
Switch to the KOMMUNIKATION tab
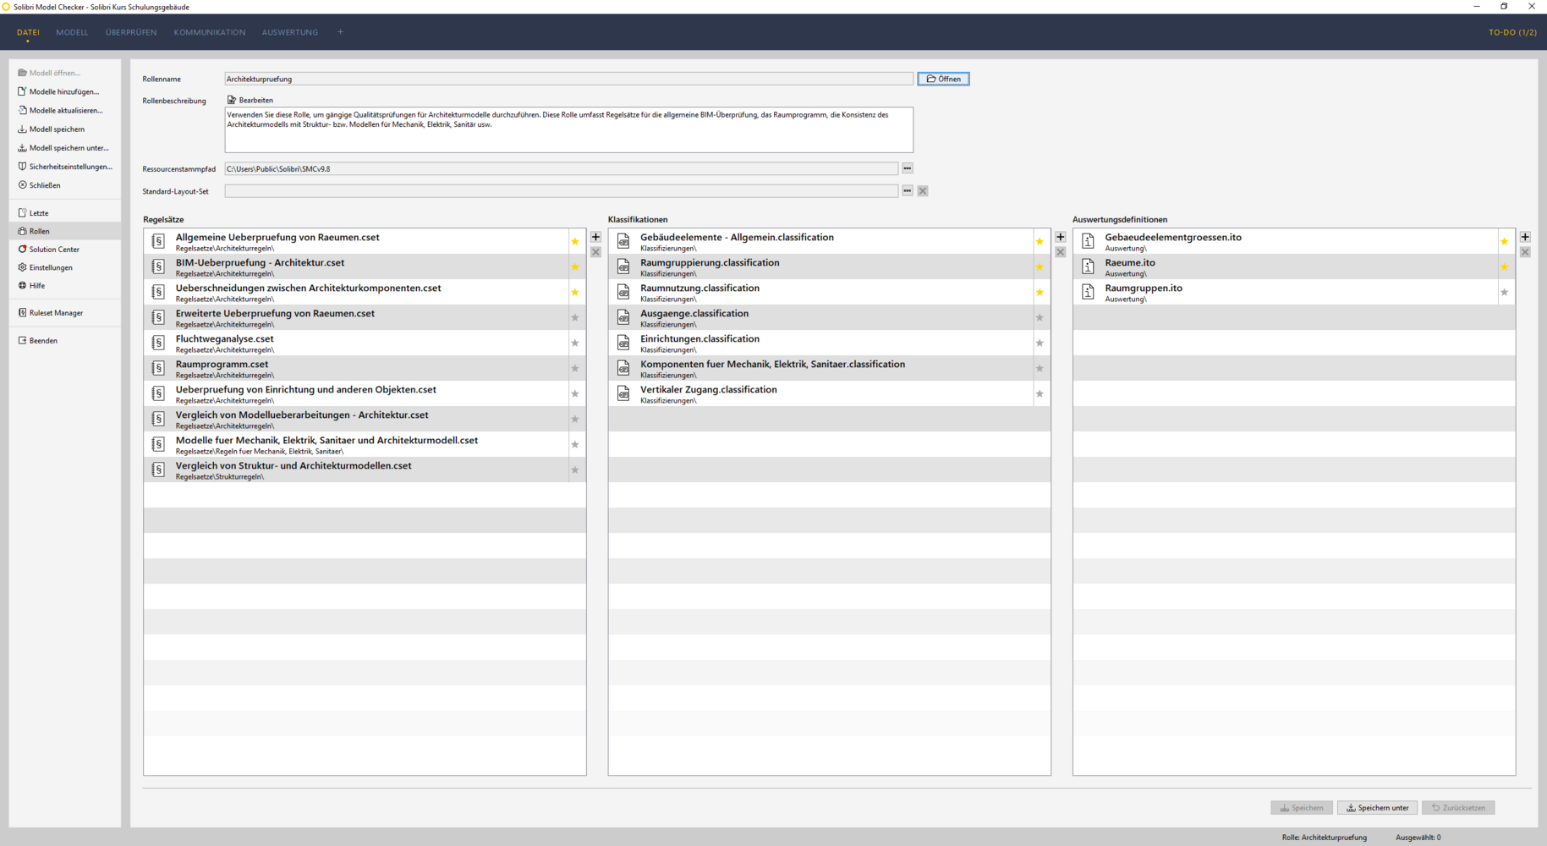tap(209, 32)
